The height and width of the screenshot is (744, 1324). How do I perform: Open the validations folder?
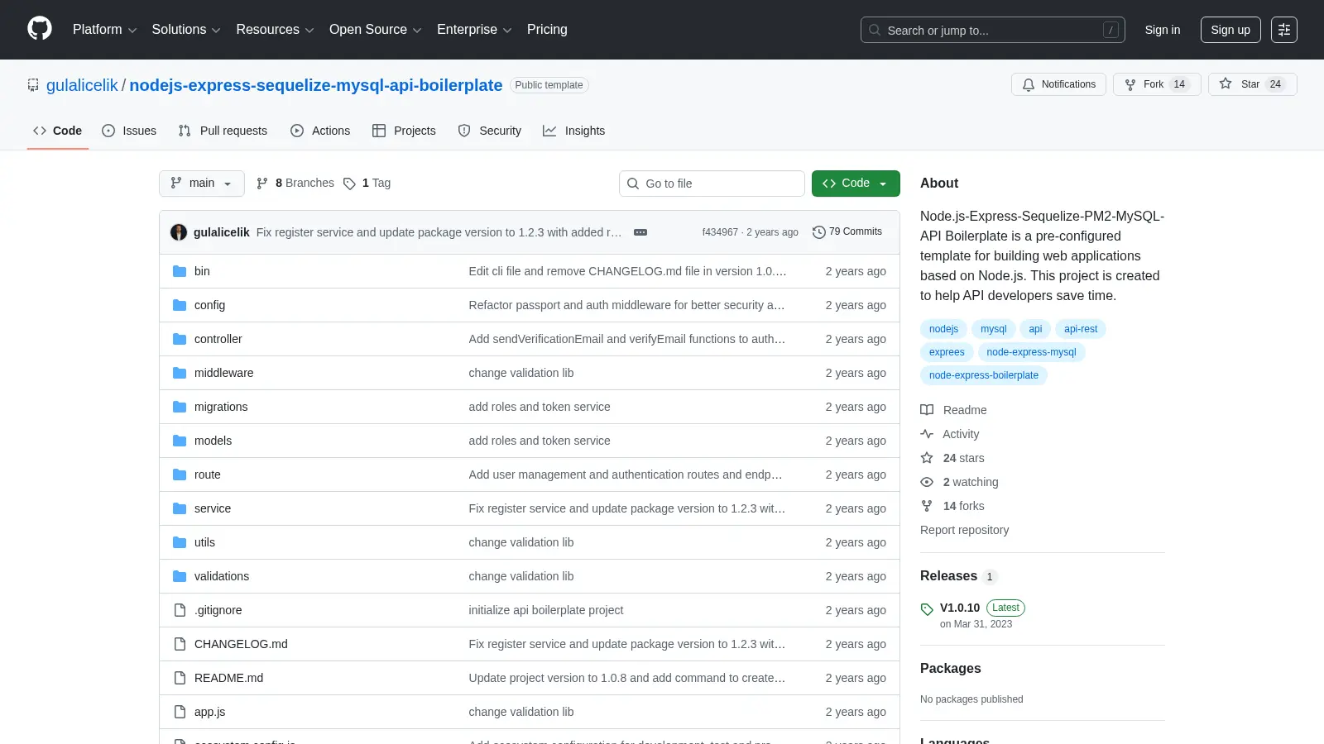[x=222, y=576]
